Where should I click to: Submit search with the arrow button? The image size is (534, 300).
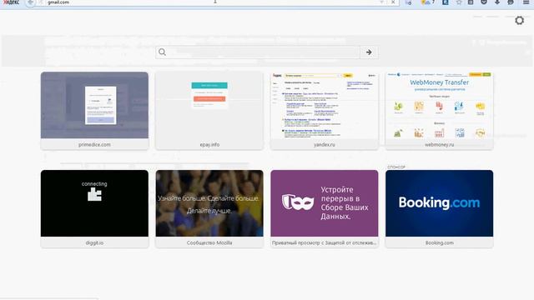pos(369,52)
